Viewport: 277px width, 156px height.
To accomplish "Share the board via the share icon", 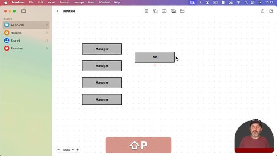I will coord(263,11).
